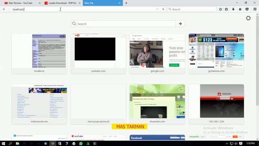The image size is (259, 146).
Task: Click the Firefox taskbar icon
Action: coord(53,143)
